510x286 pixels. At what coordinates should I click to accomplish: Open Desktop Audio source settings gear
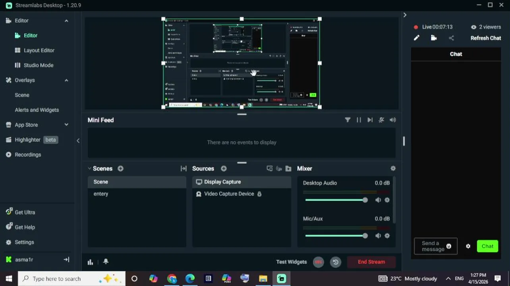(387, 200)
